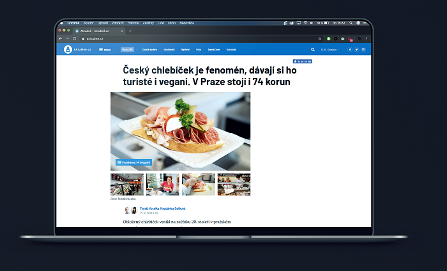
Task: Click the Facebook icon in header
Action: pyautogui.click(x=349, y=49)
